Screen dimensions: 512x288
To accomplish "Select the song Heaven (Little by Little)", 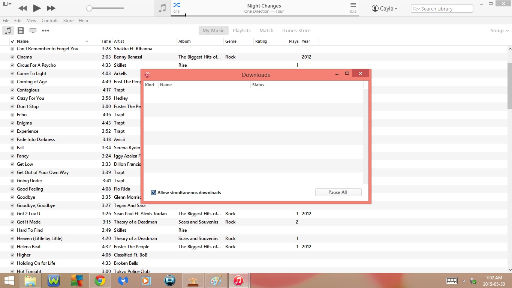I will (x=40, y=238).
